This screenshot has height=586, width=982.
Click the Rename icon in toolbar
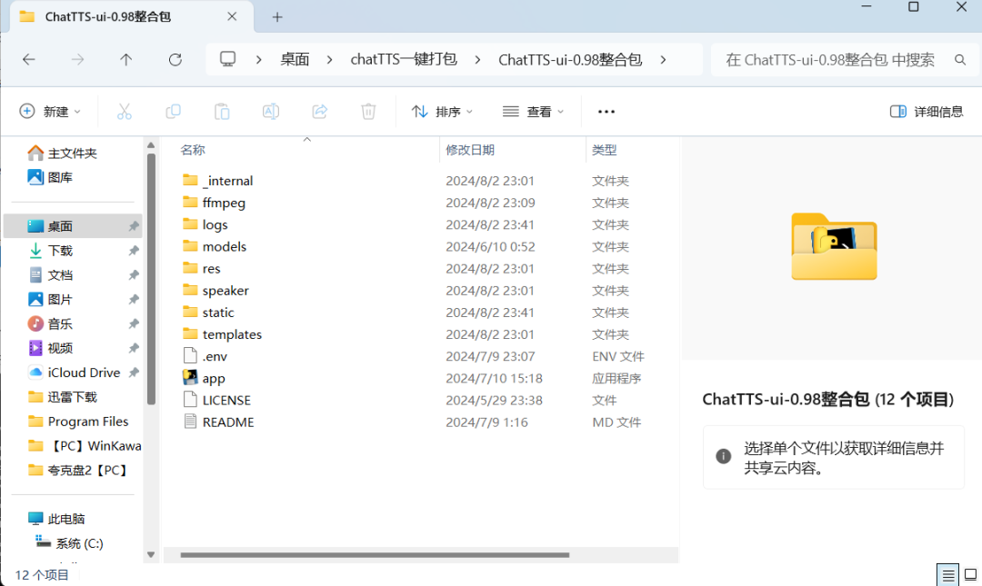point(271,112)
